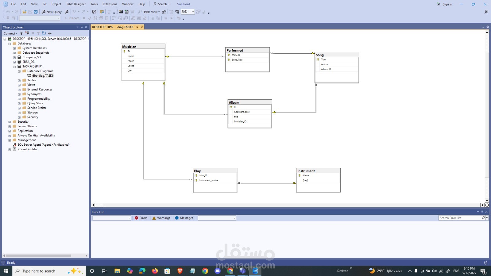Toggle the Warnings filter button
The width and height of the screenshot is (491, 276).
click(161, 218)
